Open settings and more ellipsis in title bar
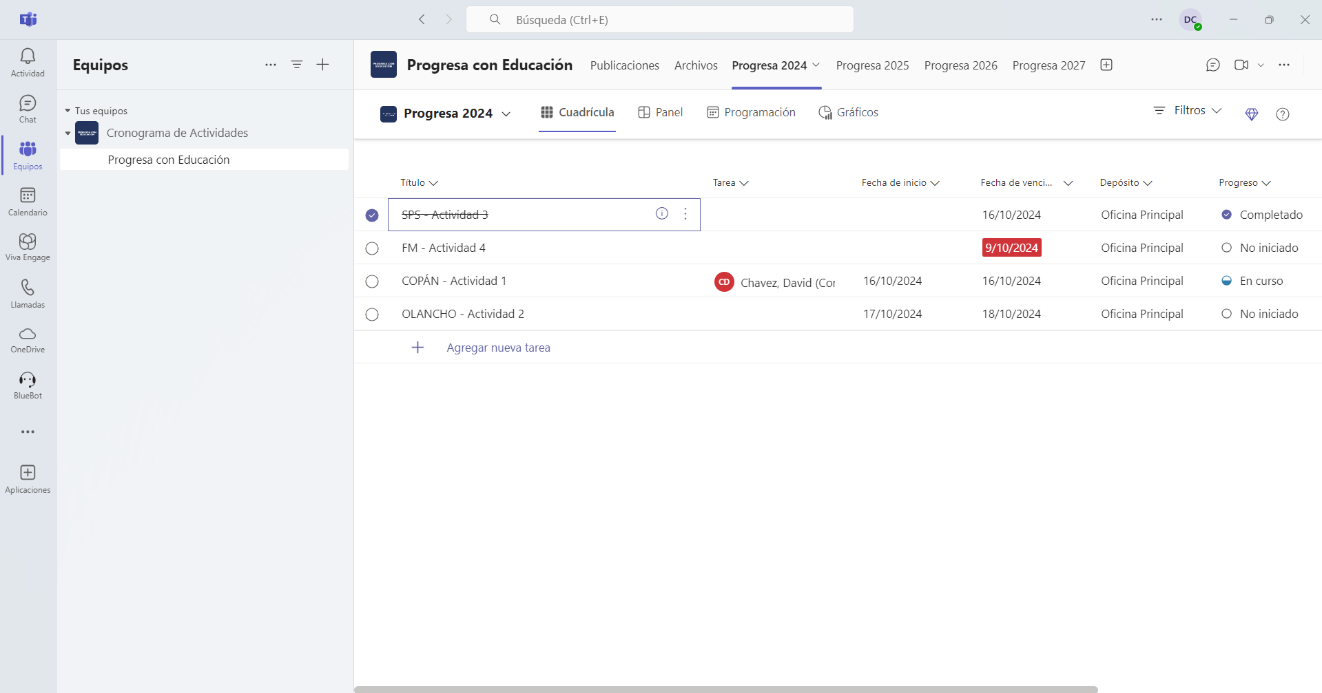Viewport: 1322px width, 693px height. tap(1157, 19)
